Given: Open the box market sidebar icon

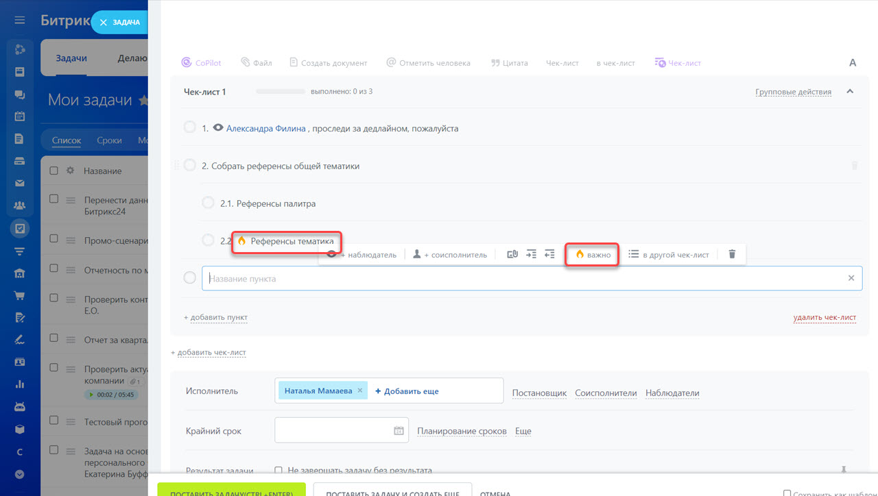Looking at the screenshot, I should coord(20,430).
